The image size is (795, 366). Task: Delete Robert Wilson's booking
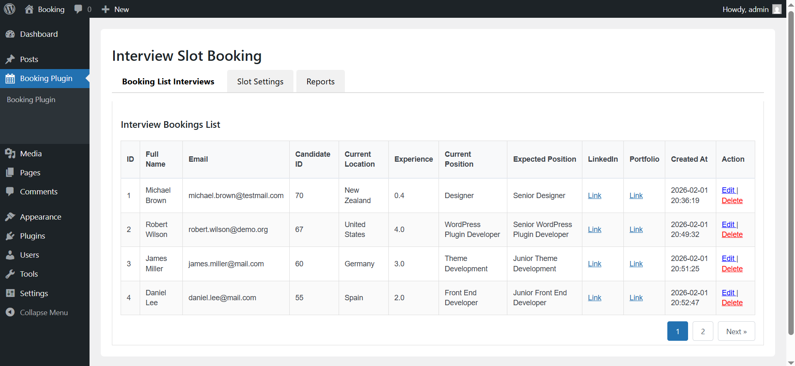point(732,234)
